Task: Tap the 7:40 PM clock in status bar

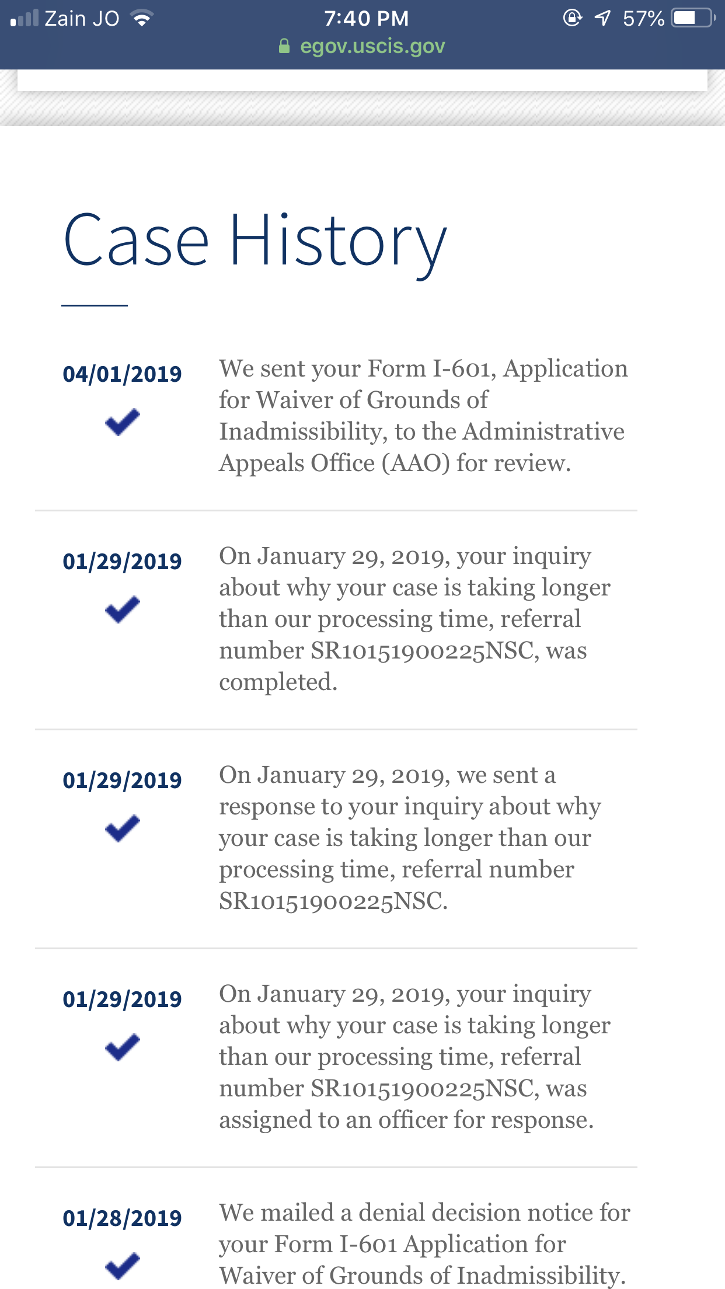Action: 367,19
